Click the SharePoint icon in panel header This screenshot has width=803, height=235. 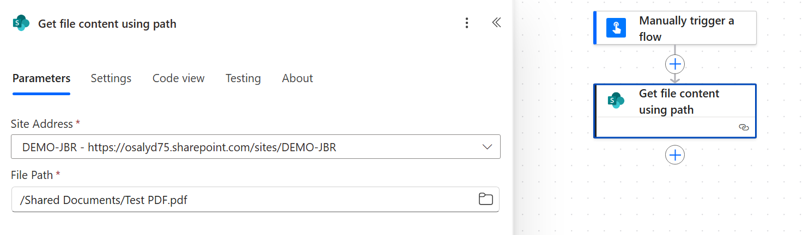(21, 23)
